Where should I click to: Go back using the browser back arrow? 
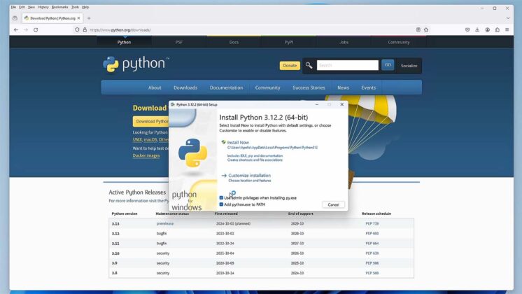click(16, 30)
